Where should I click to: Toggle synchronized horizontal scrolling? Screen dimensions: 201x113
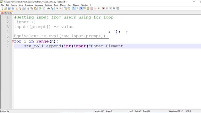(69, 8)
